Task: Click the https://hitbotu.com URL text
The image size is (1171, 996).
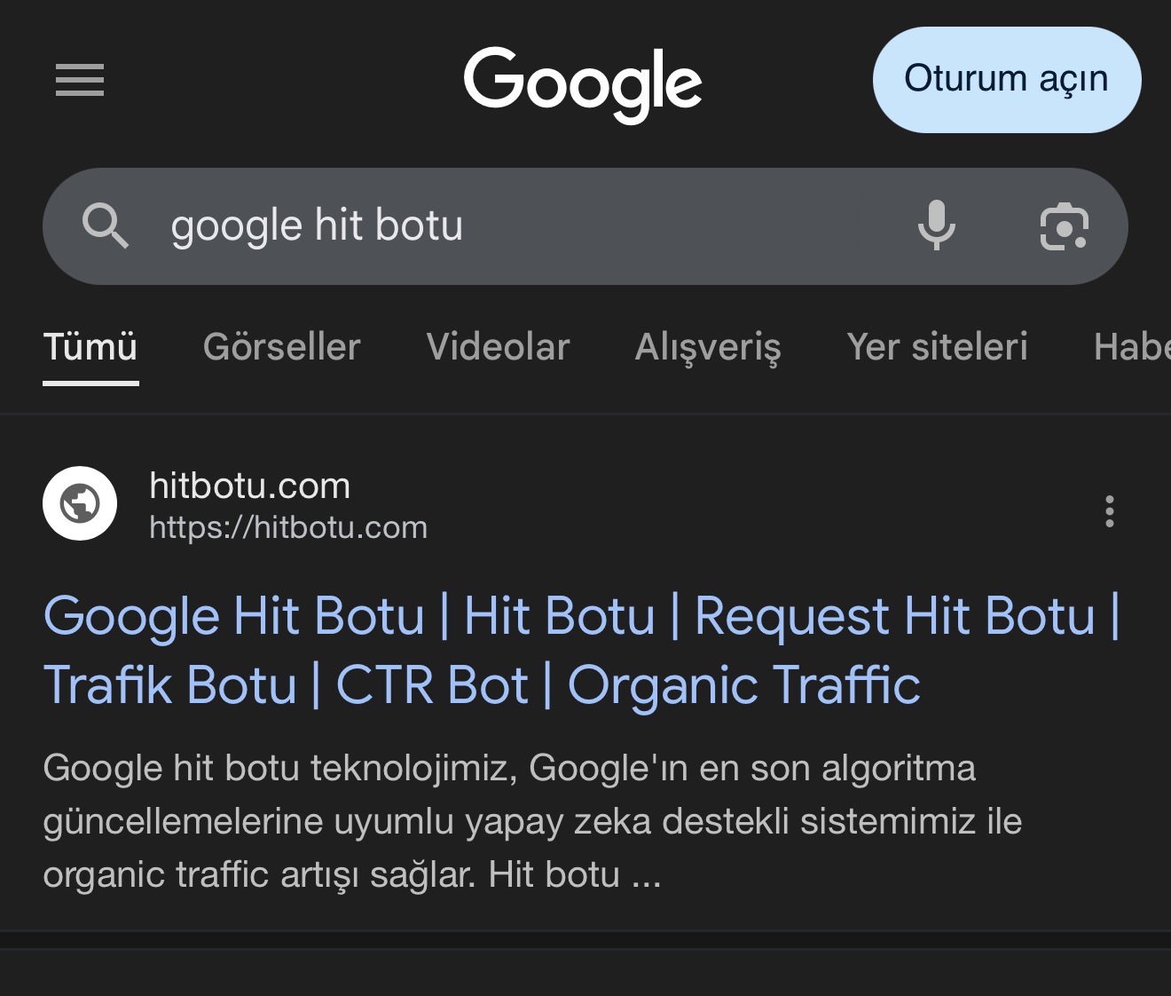Action: point(288,527)
